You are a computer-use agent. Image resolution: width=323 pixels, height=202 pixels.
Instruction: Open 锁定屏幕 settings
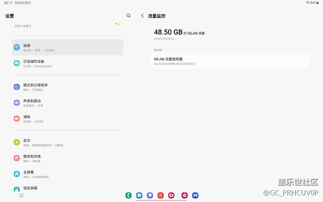68,189
